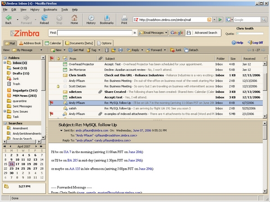Open the Tools menu
The height and width of the screenshot is (202, 270).
pos(64,9)
